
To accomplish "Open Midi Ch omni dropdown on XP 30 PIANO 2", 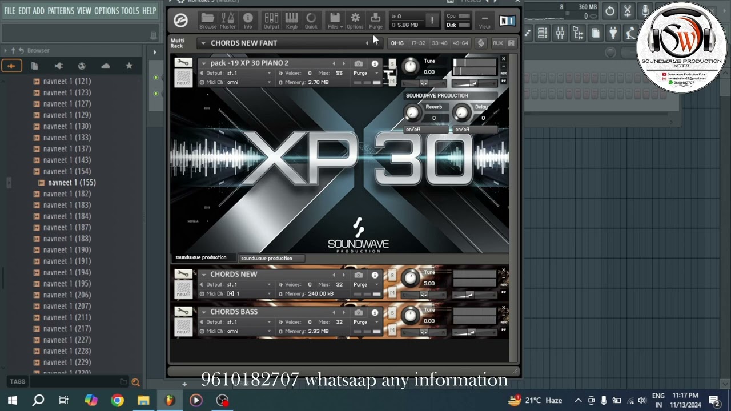I will (235, 82).
